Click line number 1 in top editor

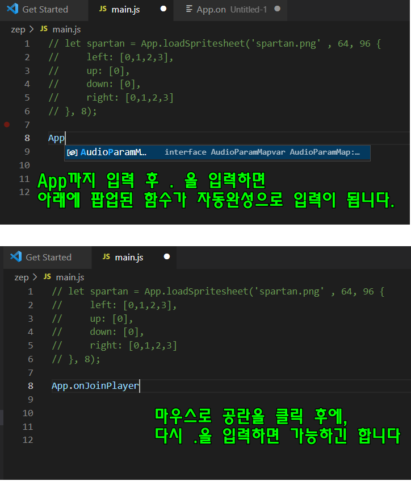(x=27, y=44)
